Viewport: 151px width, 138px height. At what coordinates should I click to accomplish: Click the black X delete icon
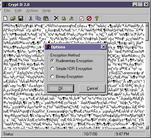click(56, 18)
